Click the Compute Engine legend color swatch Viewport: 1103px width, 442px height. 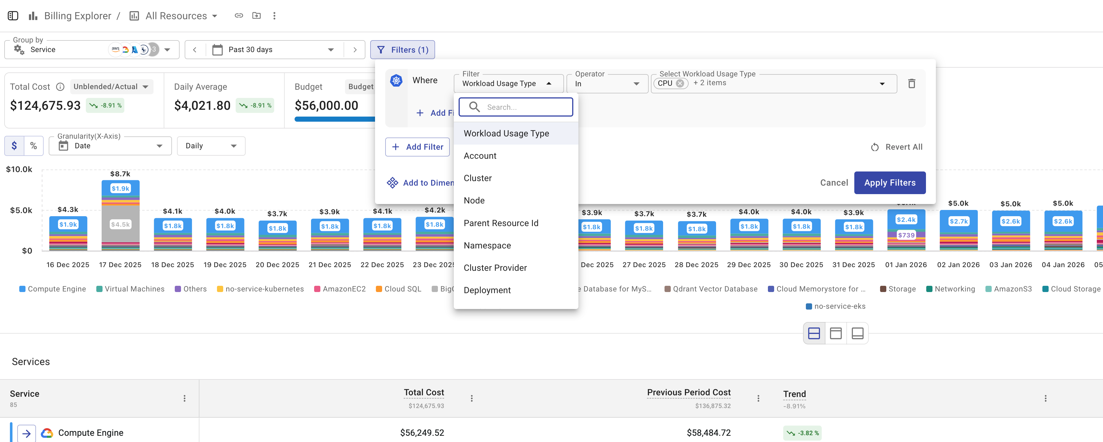(x=22, y=289)
